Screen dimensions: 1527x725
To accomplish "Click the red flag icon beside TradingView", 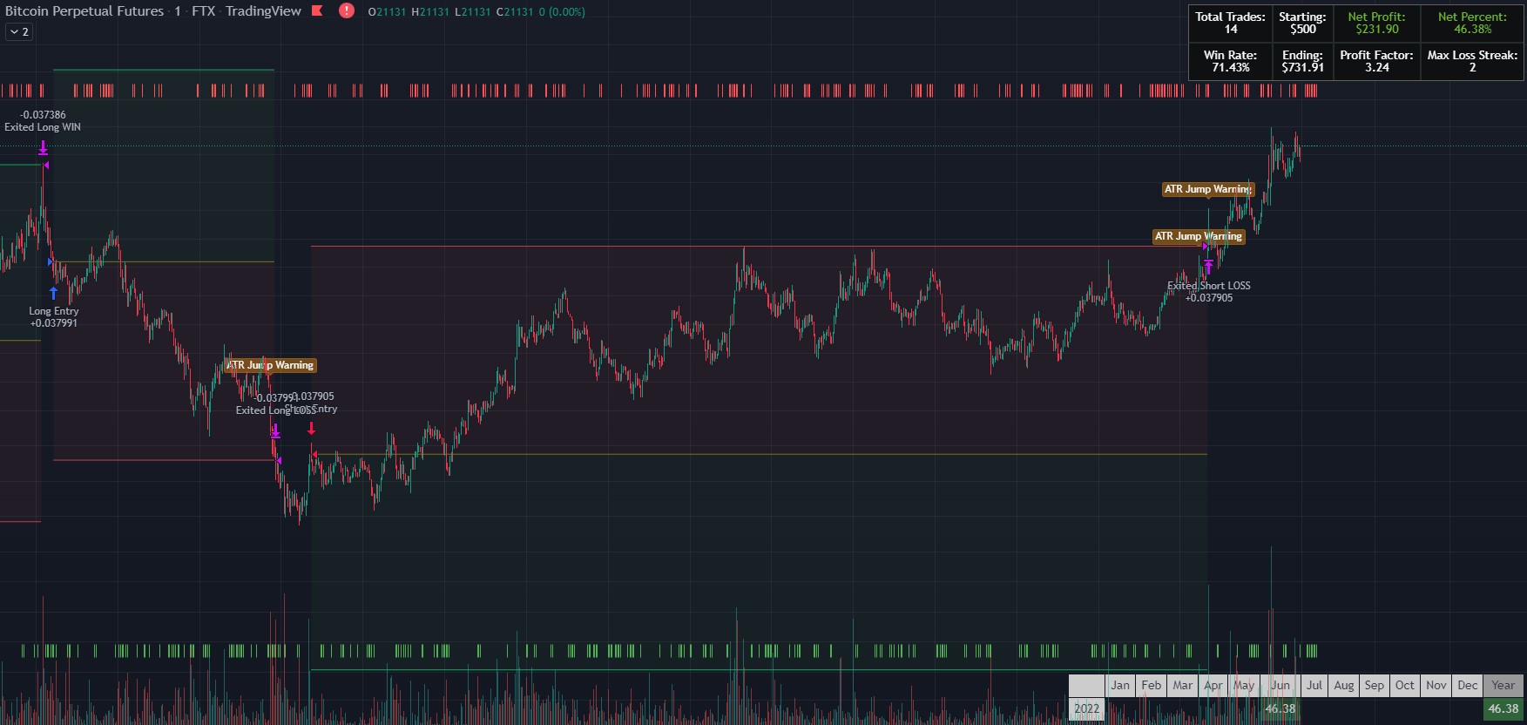I will [318, 11].
